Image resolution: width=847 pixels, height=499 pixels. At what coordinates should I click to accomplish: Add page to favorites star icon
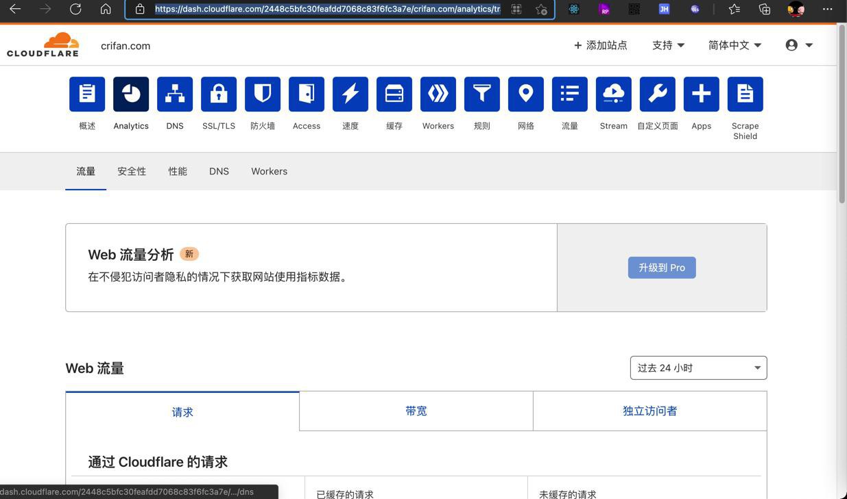pyautogui.click(x=541, y=9)
